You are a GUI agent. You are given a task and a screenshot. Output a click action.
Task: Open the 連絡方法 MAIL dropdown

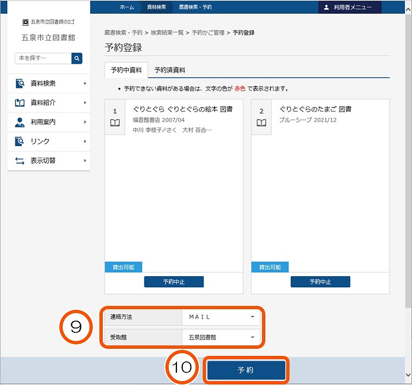(x=221, y=317)
